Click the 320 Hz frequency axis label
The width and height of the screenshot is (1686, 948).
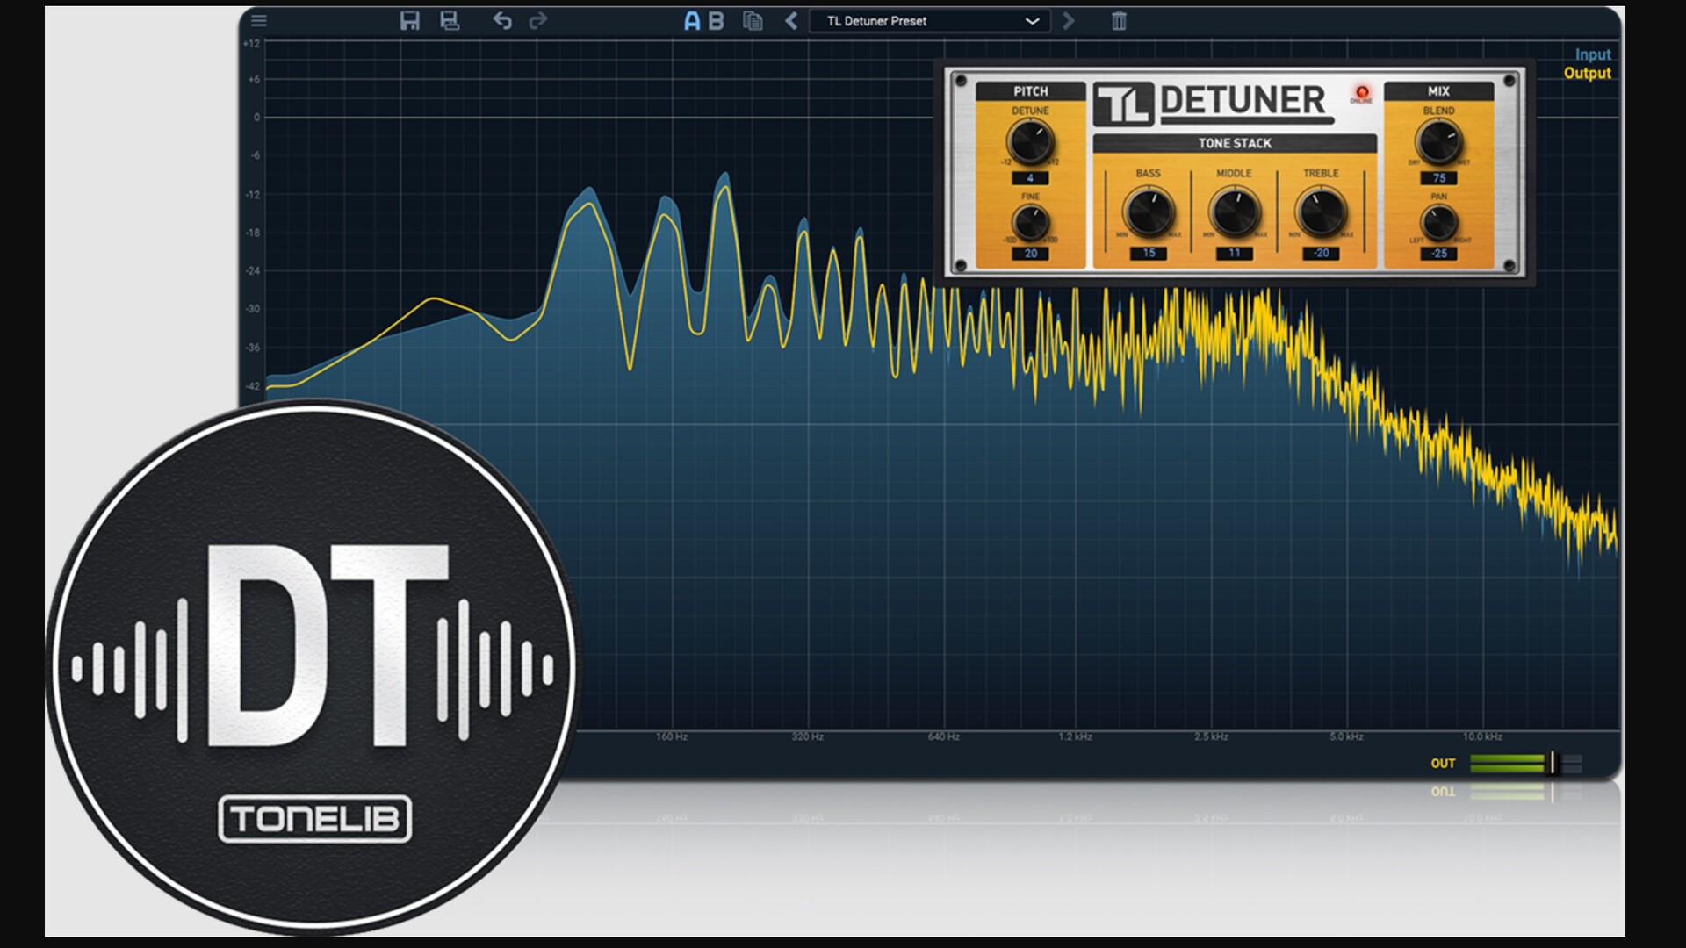pyautogui.click(x=807, y=736)
